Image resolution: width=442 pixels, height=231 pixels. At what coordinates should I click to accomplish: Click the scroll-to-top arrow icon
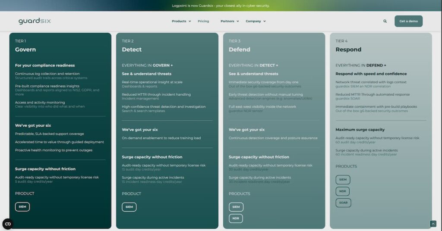(433, 224)
